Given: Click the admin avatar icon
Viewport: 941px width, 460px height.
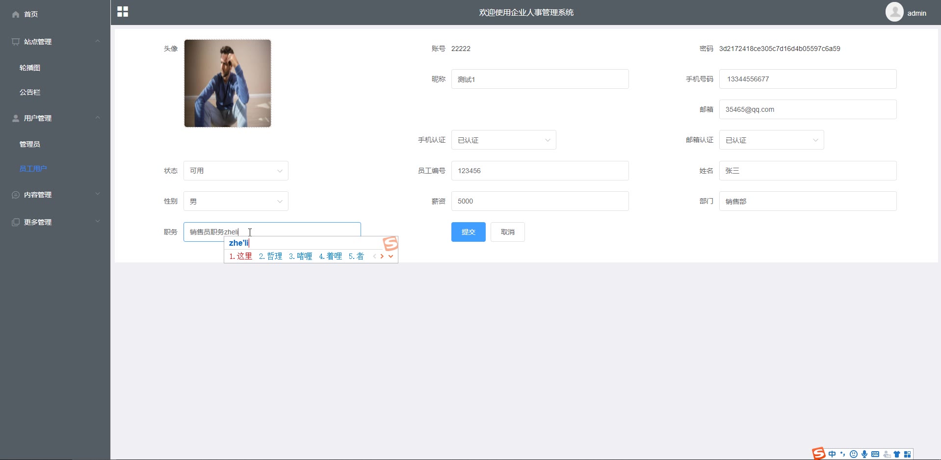Looking at the screenshot, I should [894, 12].
